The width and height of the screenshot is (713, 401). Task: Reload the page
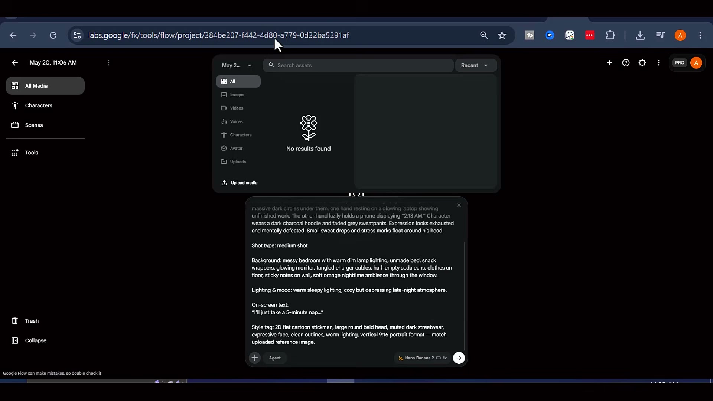(53, 35)
